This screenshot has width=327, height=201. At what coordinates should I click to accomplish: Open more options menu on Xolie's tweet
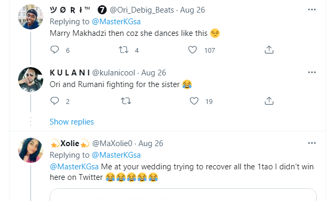pos(312,143)
